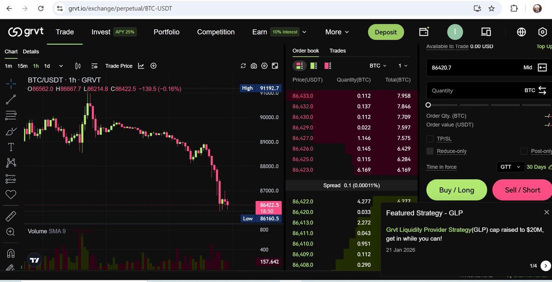Screen dimensions: 552x282
Task: Toggle the magnet snap mode
Action: 11,253
